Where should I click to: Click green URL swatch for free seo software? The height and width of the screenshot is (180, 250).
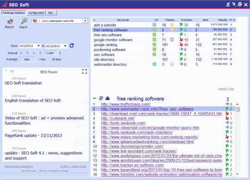tap(154, 35)
